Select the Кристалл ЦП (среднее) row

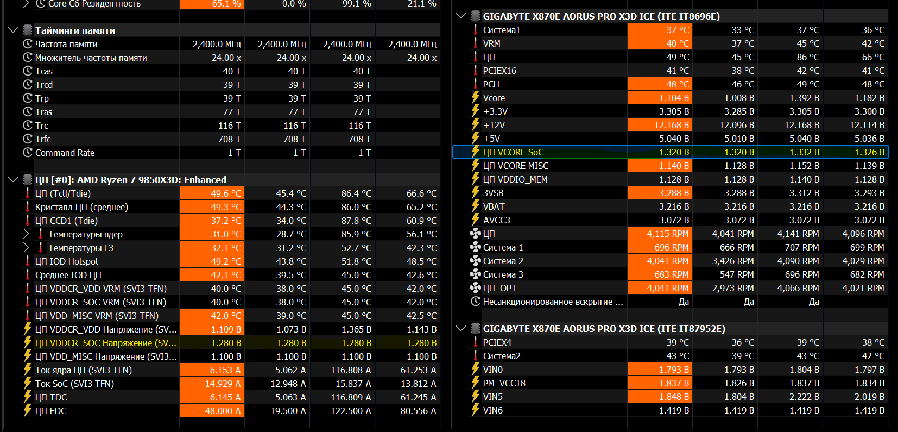(230, 207)
